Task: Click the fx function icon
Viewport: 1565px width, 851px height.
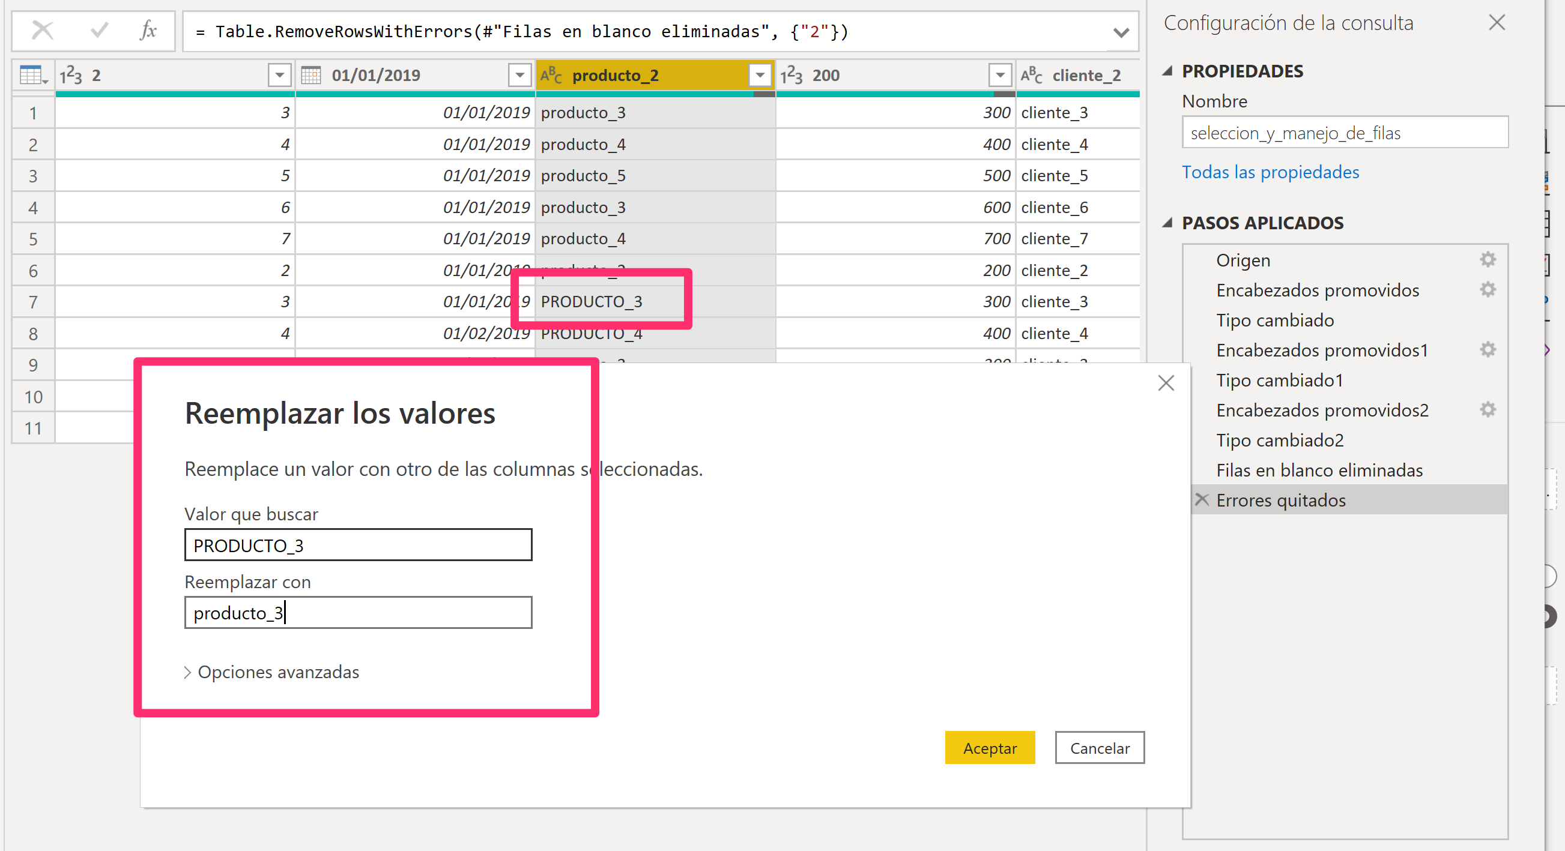Action: coord(148,31)
